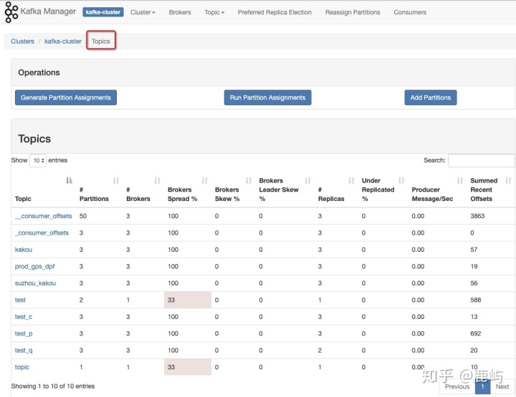Sort by Brokers Leader Skew arrow icon
Viewport: 516px width, 397px height.
[307, 180]
